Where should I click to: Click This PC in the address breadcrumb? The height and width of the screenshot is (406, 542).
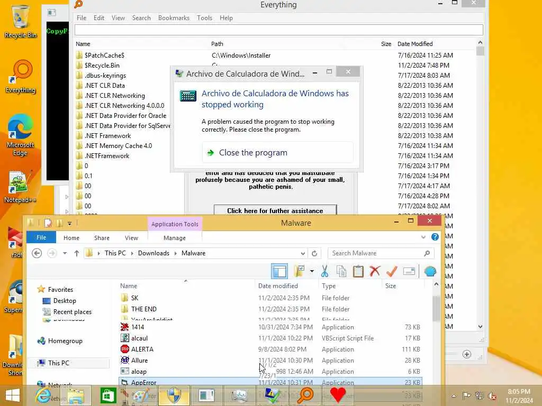point(115,253)
